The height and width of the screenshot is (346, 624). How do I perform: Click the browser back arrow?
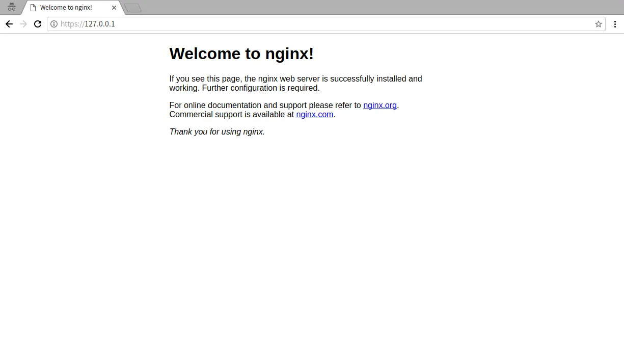(x=9, y=24)
